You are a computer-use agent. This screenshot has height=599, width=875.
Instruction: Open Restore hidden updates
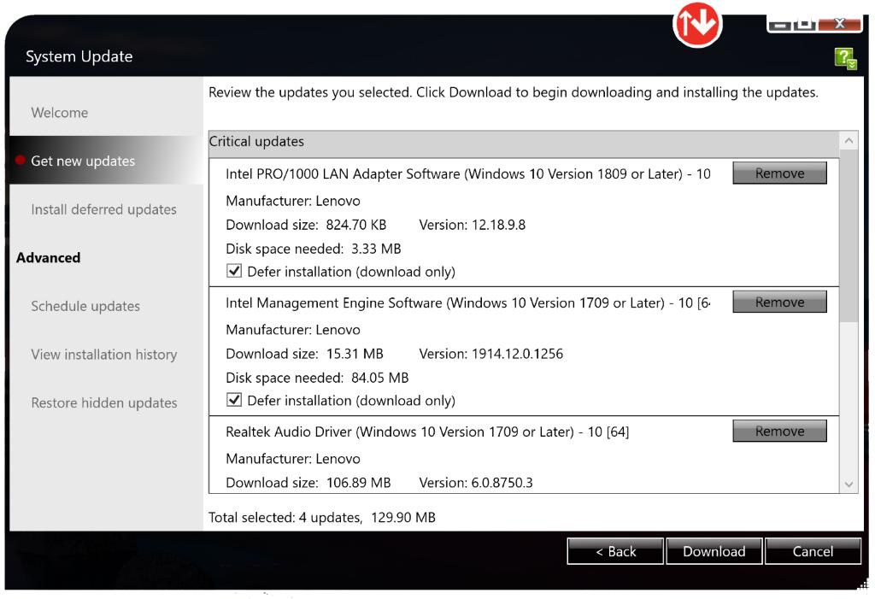[103, 403]
